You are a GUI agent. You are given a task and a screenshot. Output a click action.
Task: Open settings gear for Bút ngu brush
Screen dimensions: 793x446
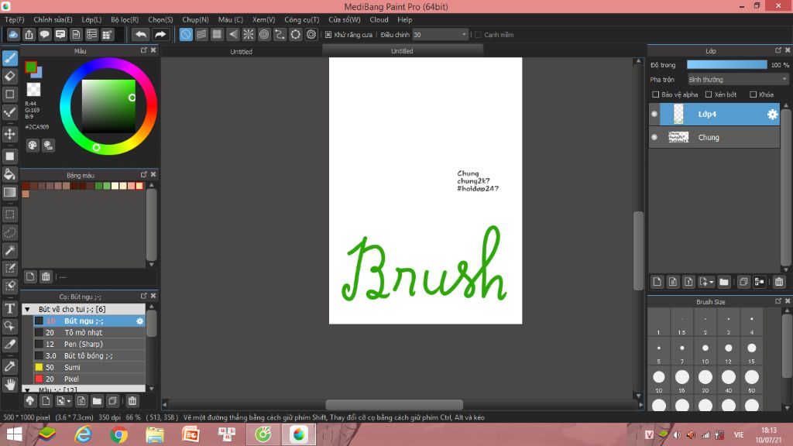(x=139, y=321)
